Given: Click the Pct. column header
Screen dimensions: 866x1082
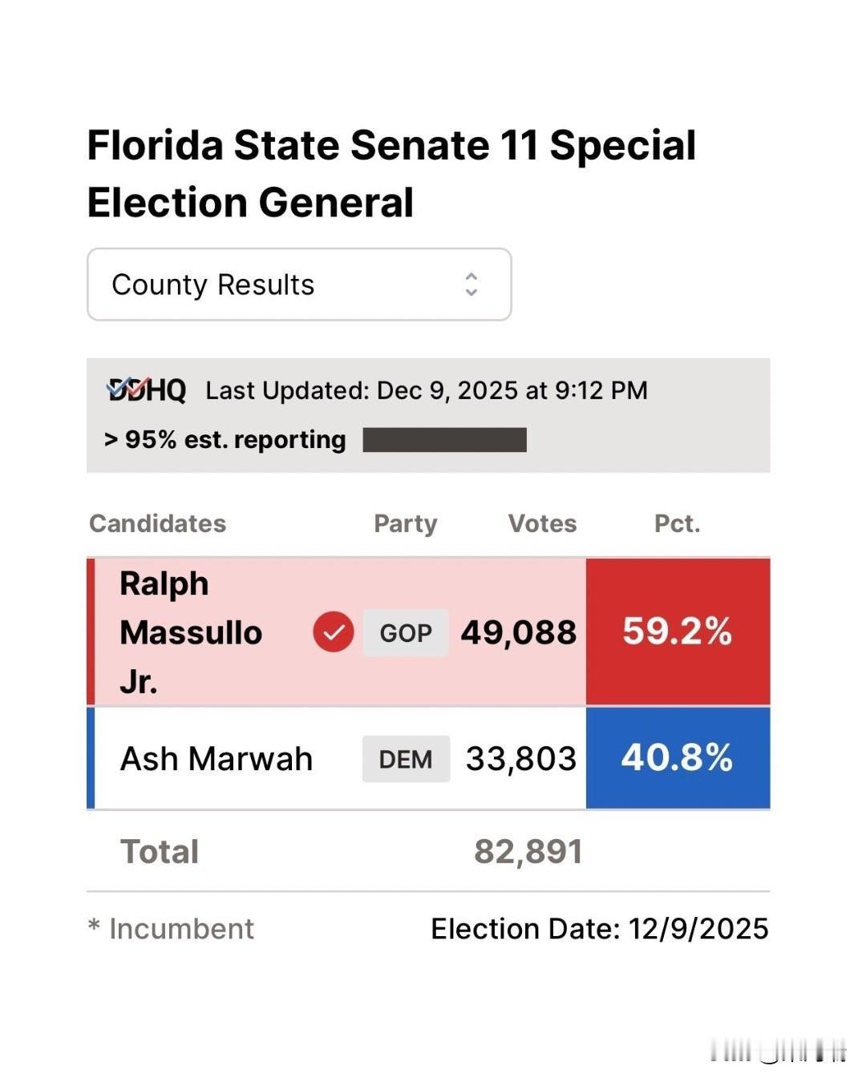Looking at the screenshot, I should [678, 523].
